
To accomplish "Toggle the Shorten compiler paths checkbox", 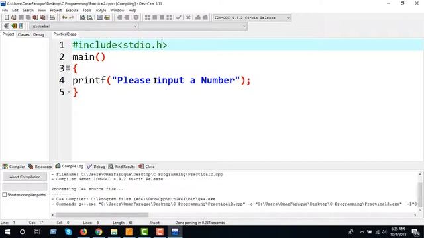I will pos(5,195).
